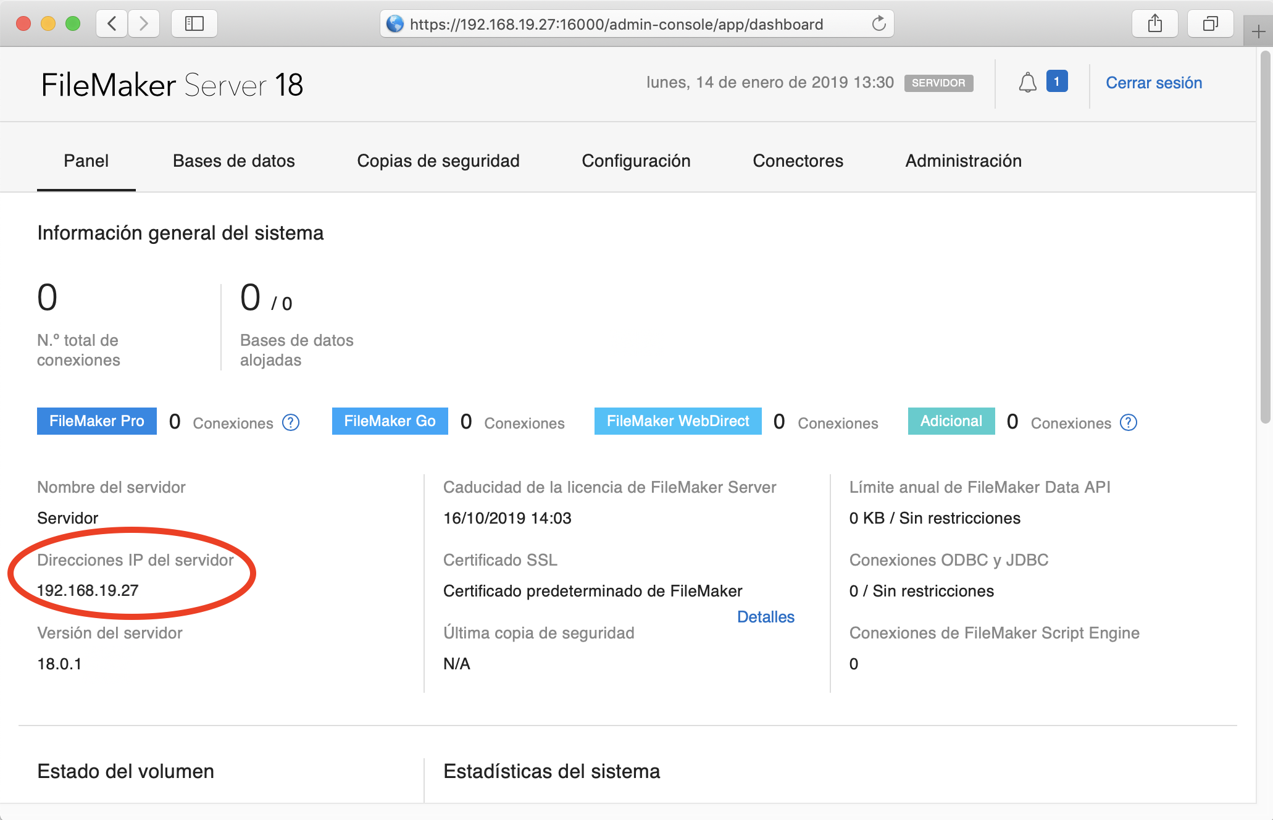This screenshot has height=820, width=1273.
Task: Click help icon next to FileMaker Pro connections
Action: [291, 422]
